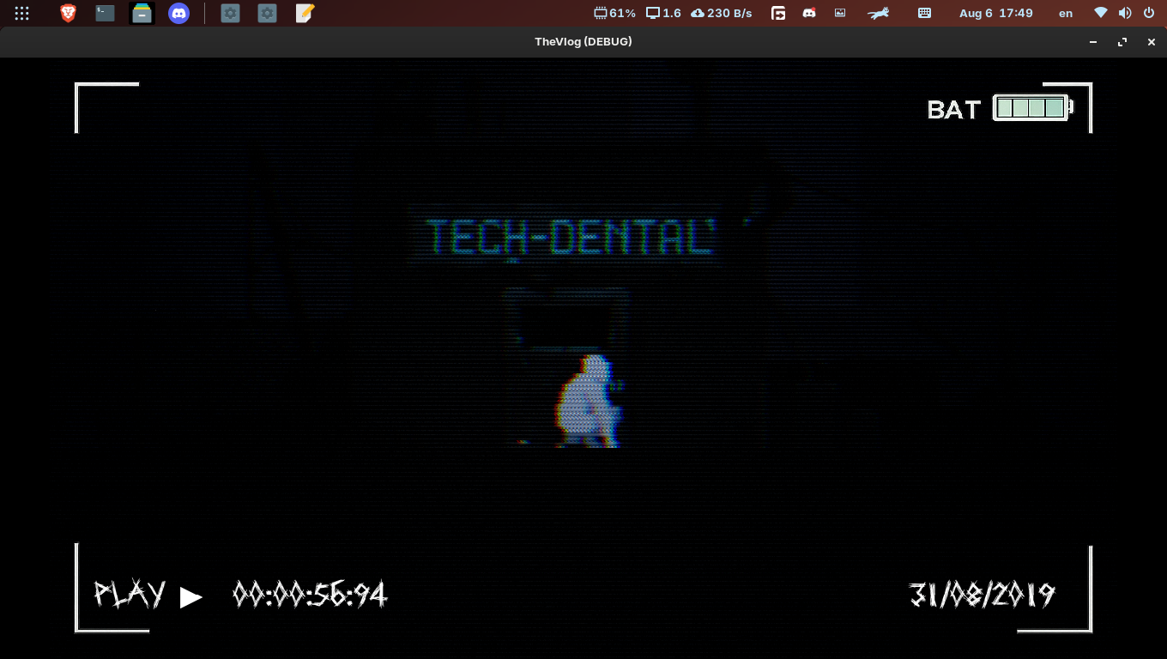Expand the 'en' input language menu
This screenshot has width=1167, height=659.
[x=1066, y=13]
